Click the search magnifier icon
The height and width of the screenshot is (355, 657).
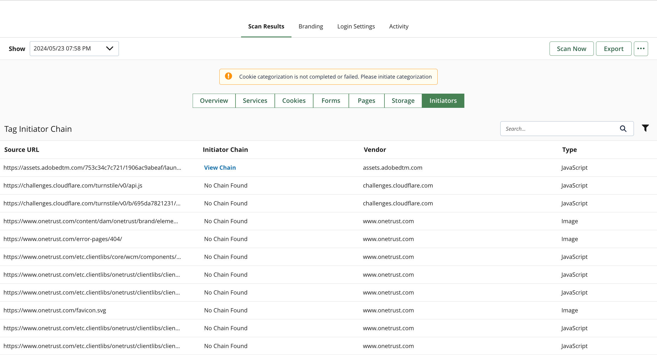(623, 128)
